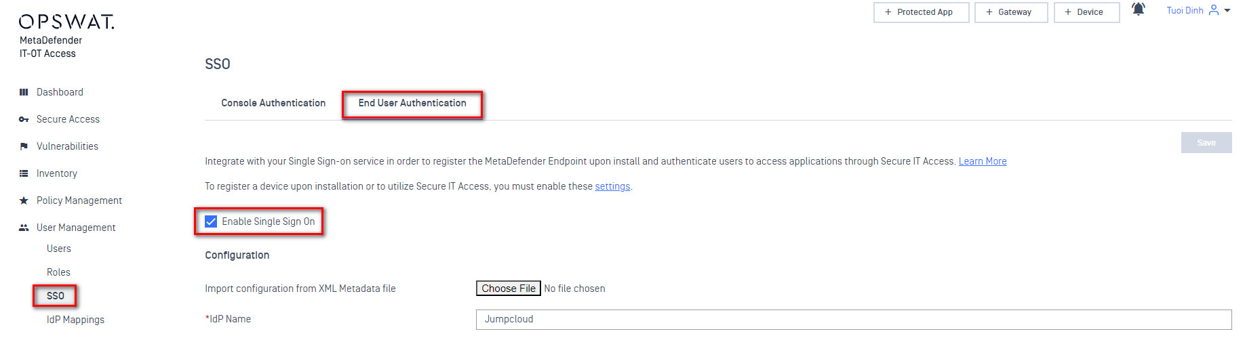Click the User Management people icon
Viewport: 1245px width, 340px height.
(24, 228)
